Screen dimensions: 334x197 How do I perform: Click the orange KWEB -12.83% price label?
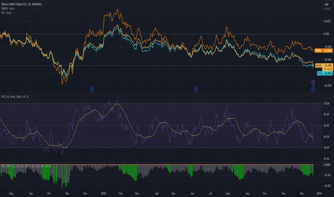click(x=324, y=51)
